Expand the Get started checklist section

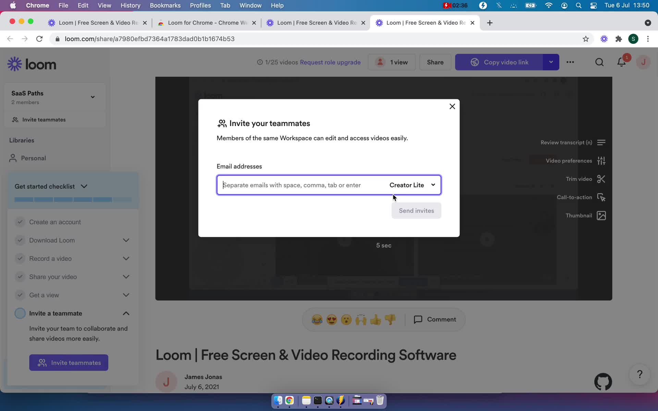tap(84, 186)
